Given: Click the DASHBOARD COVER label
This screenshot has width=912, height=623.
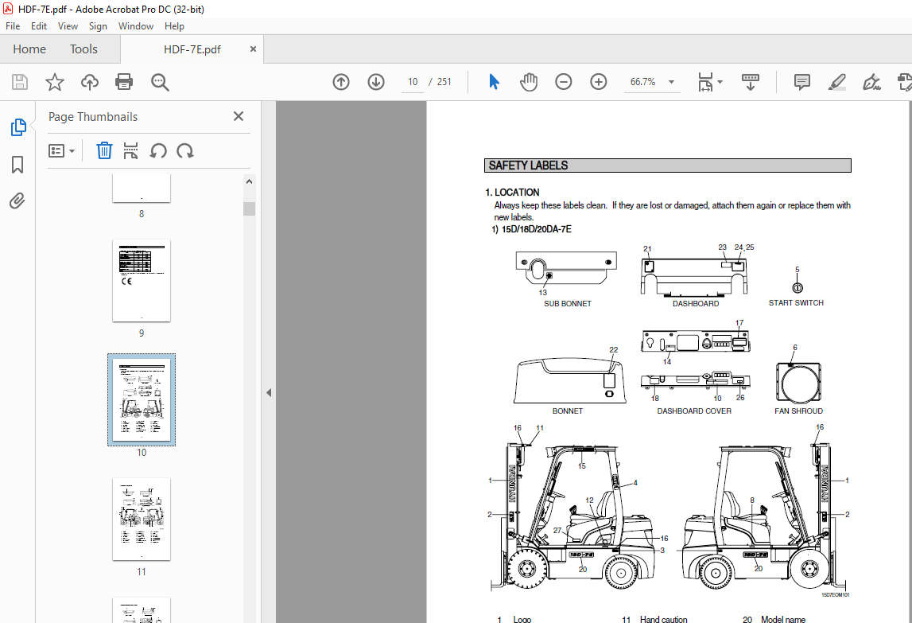Looking at the screenshot, I should pos(694,411).
